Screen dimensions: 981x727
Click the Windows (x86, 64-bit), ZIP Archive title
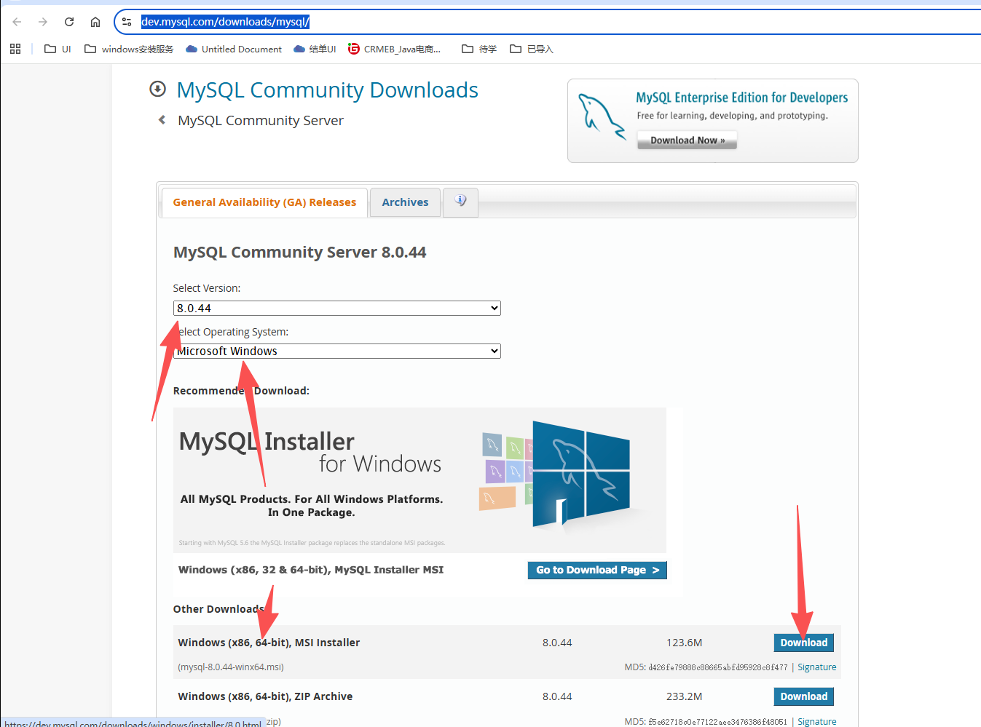(265, 696)
